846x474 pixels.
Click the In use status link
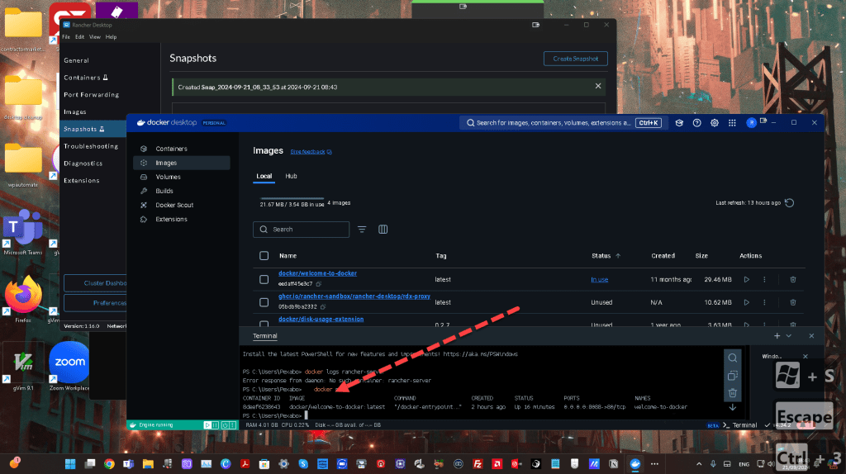tap(600, 280)
